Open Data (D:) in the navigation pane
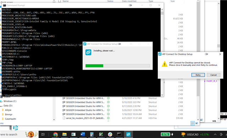227x138 pixels. 8,106
